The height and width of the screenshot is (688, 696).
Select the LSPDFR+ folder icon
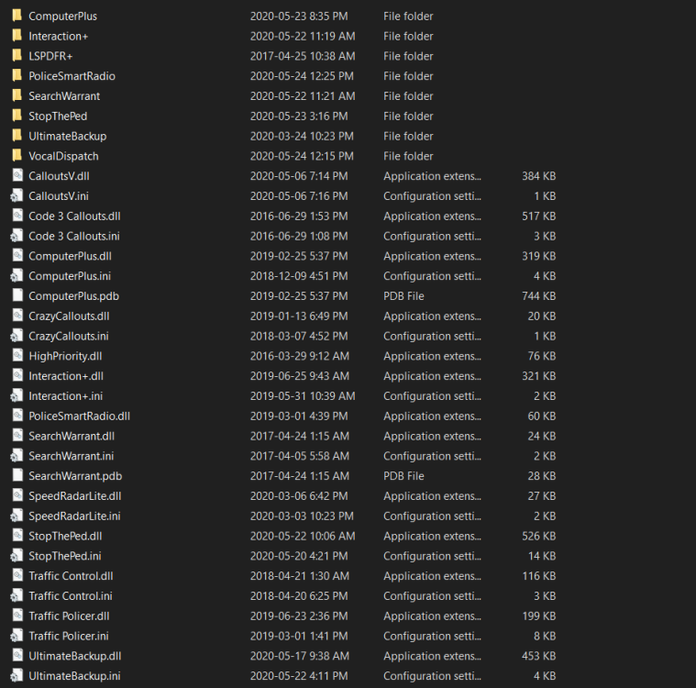(17, 56)
